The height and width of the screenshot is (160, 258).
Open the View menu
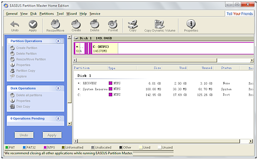coord(24,14)
